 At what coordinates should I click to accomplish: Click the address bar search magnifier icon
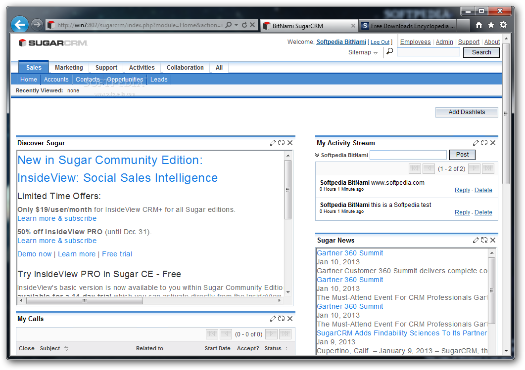point(229,25)
